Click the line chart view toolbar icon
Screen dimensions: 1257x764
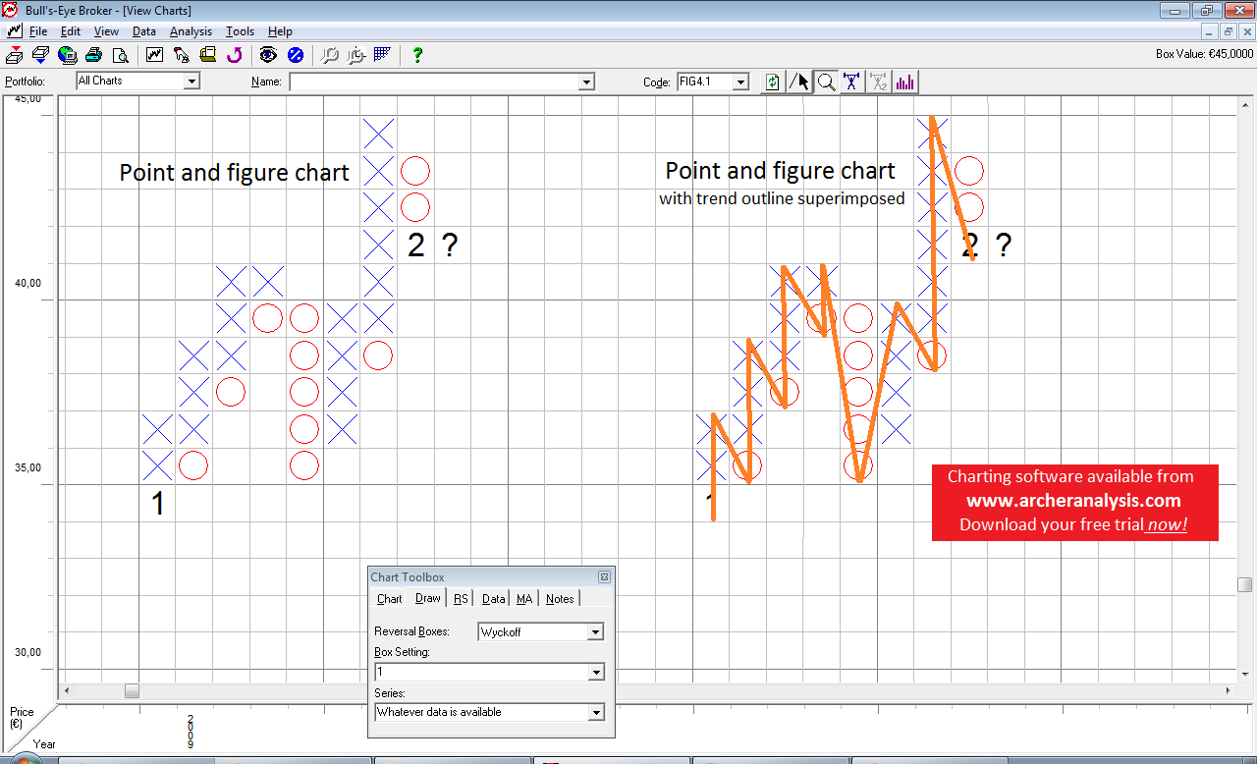point(155,55)
